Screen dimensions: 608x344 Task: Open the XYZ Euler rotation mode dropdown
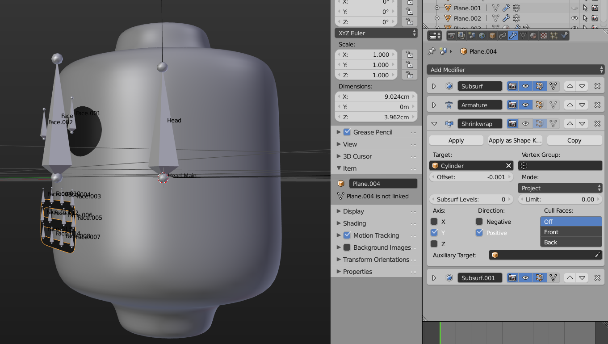tap(376, 33)
